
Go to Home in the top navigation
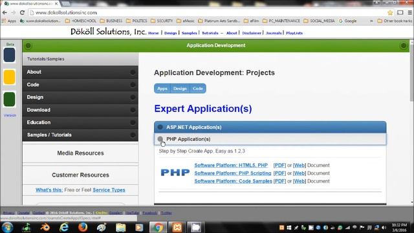[153, 33]
